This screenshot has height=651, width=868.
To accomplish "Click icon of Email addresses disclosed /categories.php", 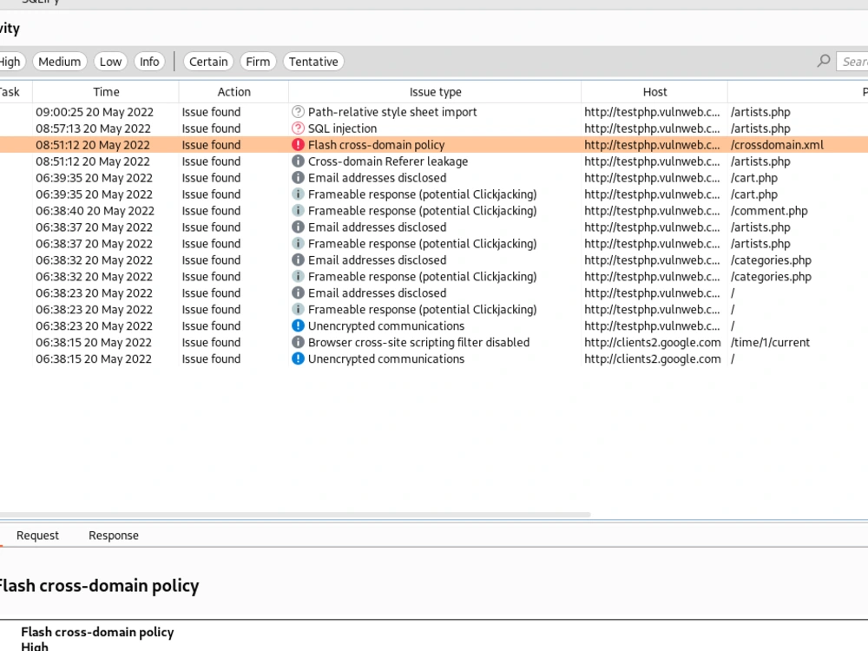I will pyautogui.click(x=298, y=260).
